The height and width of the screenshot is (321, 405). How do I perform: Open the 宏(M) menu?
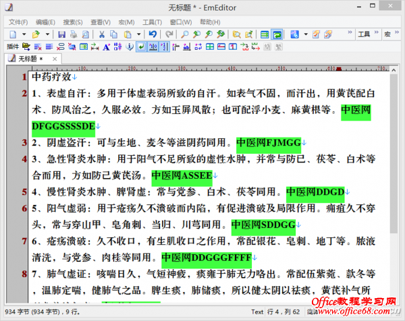coord(126,22)
